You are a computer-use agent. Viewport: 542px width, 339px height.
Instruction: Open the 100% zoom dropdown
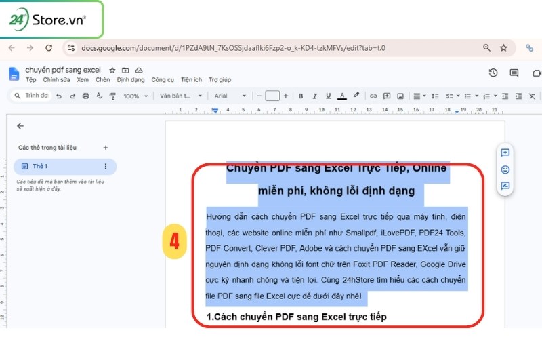click(135, 96)
